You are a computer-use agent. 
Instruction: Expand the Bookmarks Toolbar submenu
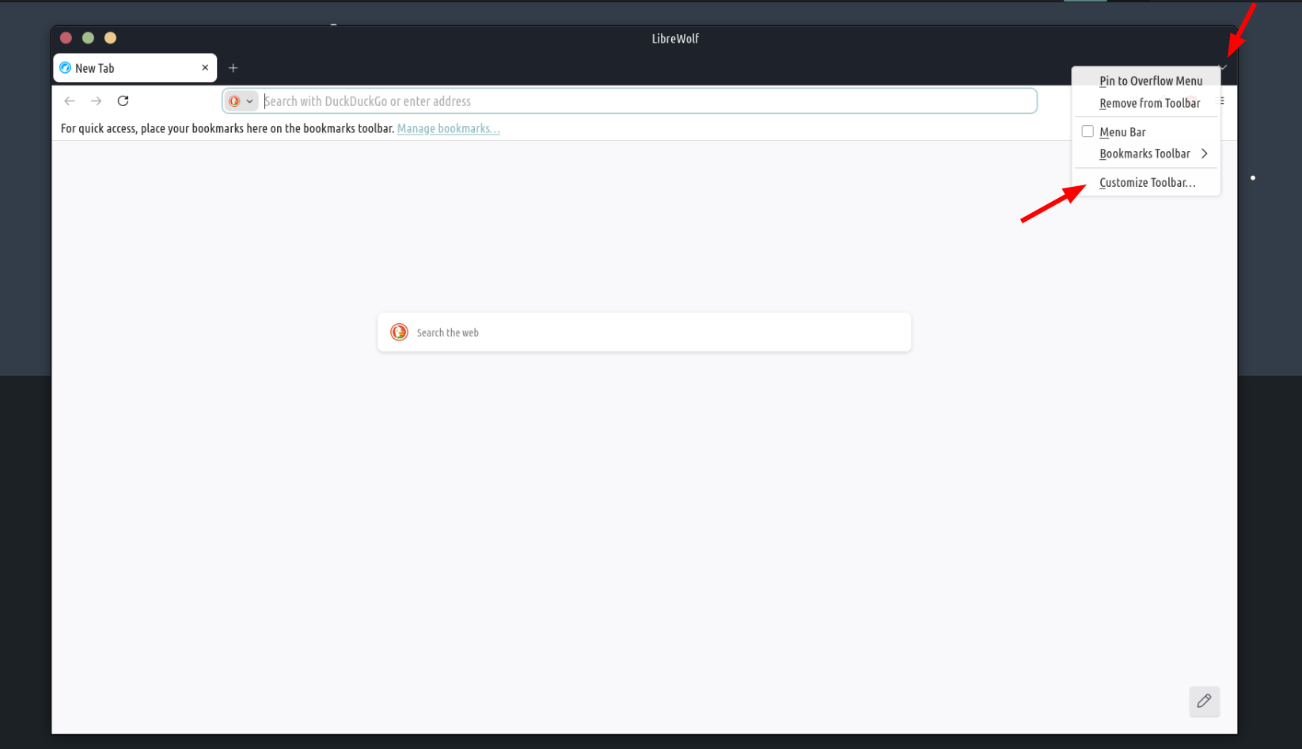pos(1153,154)
